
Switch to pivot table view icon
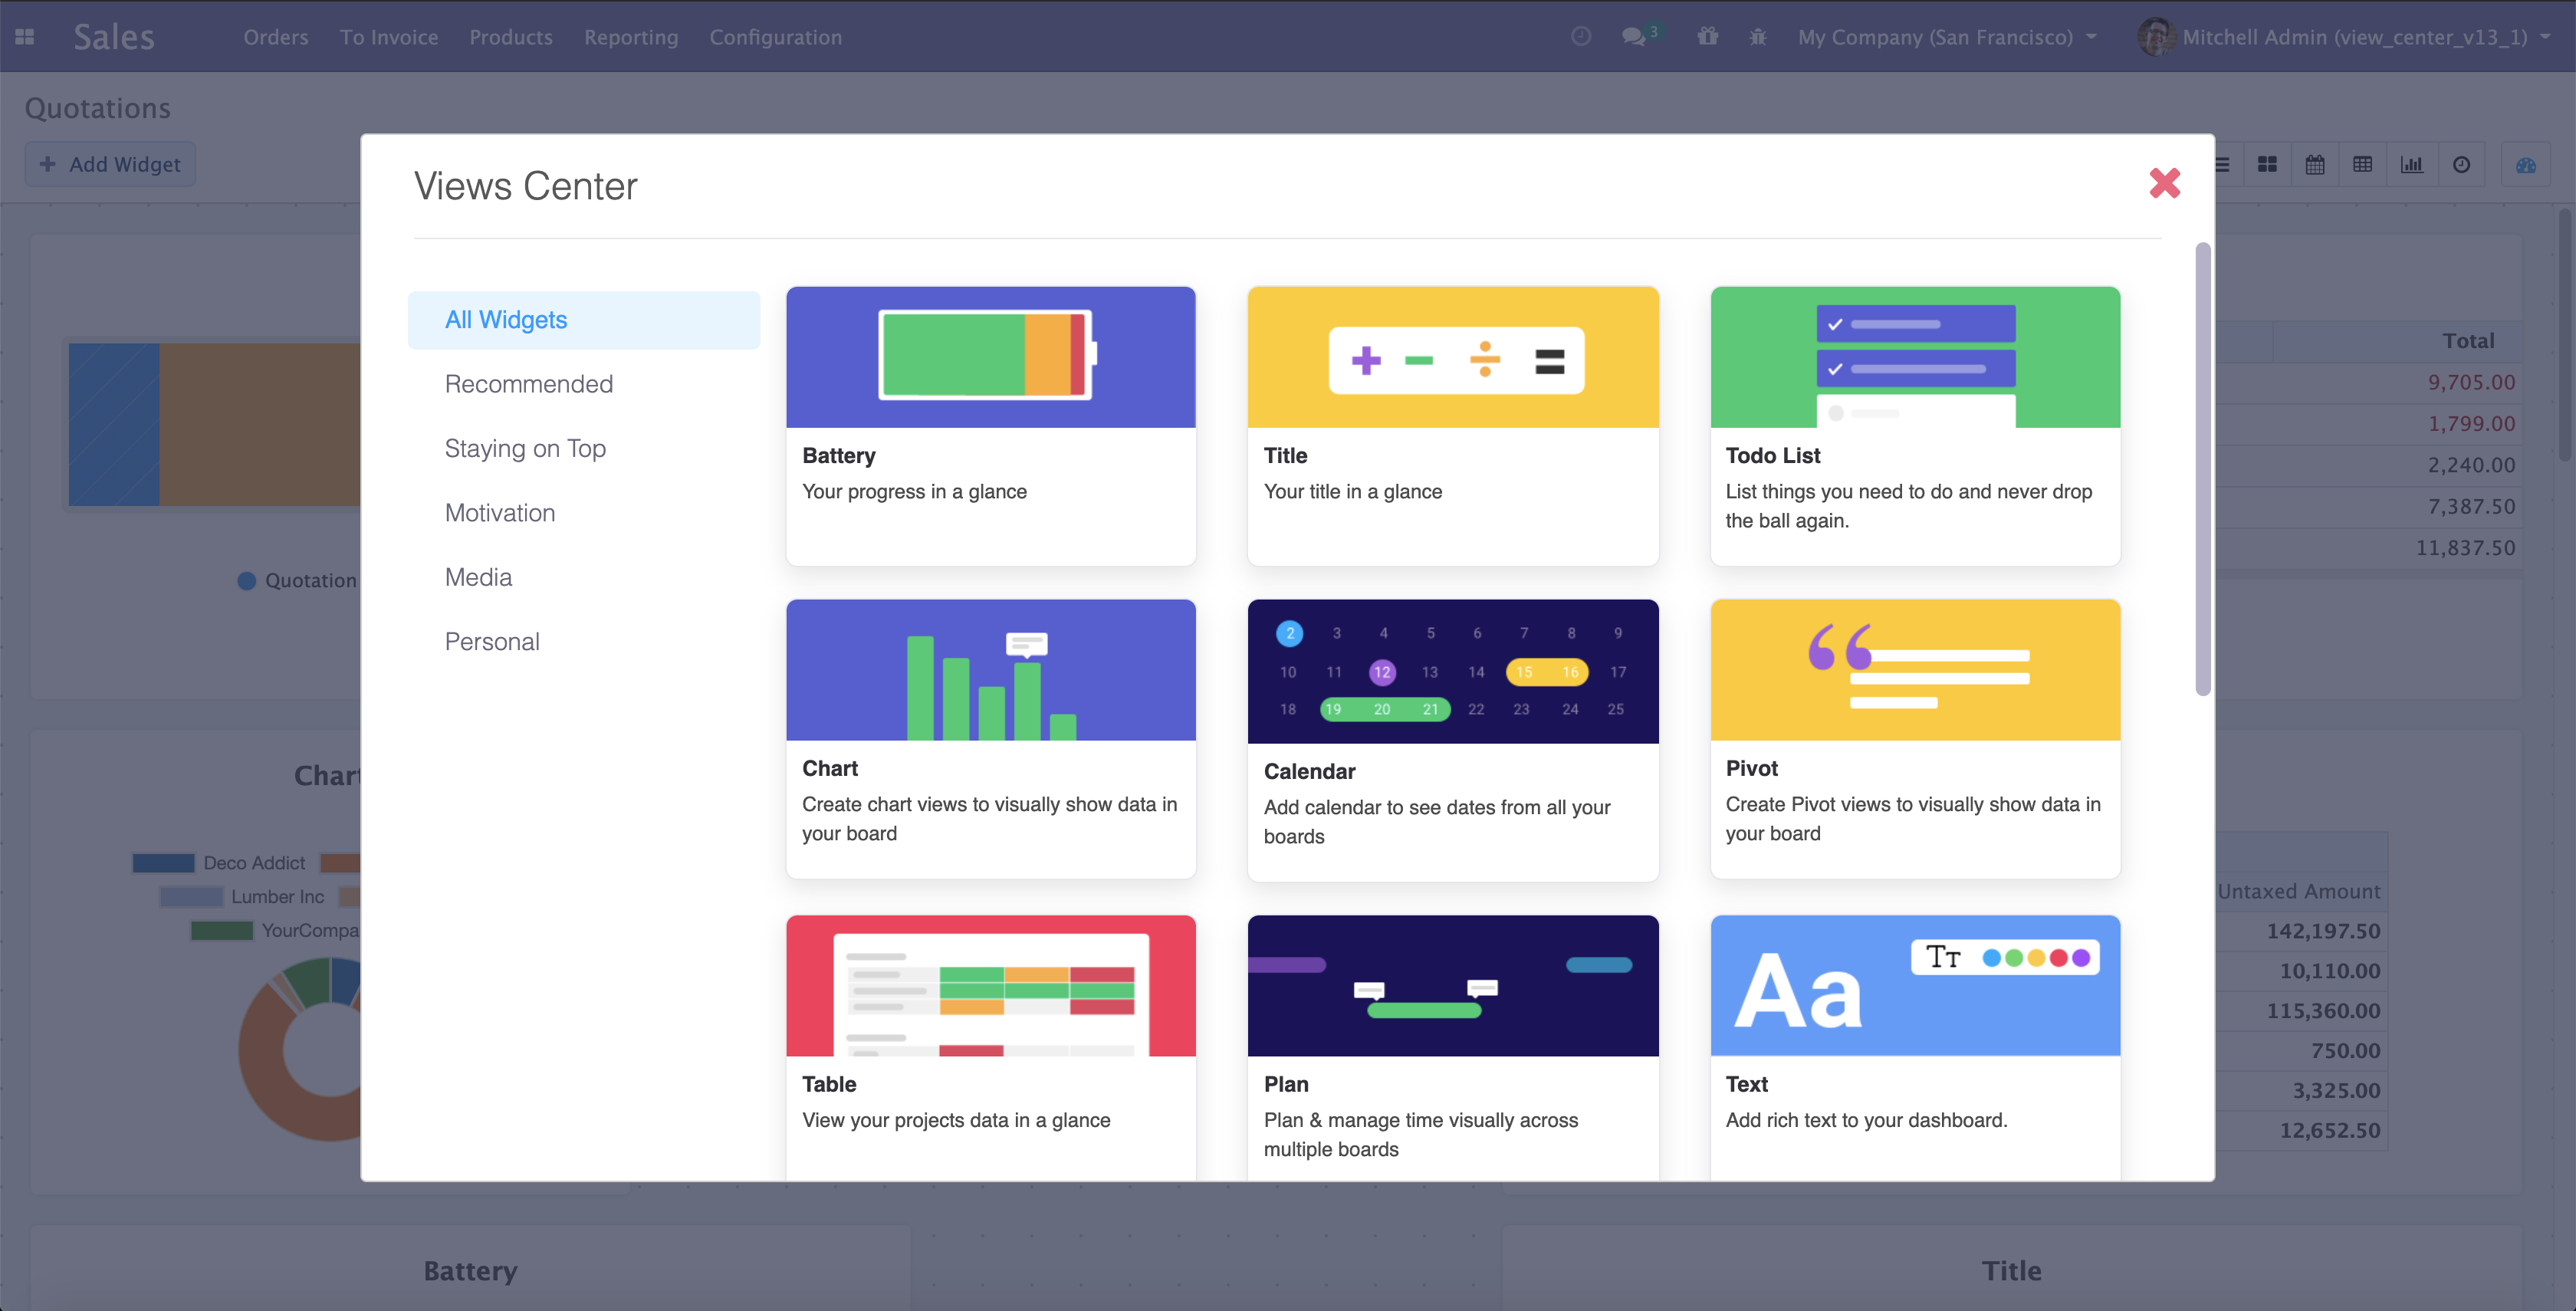[2362, 165]
